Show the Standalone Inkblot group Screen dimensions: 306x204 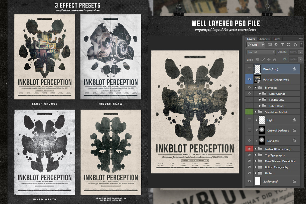(249, 112)
